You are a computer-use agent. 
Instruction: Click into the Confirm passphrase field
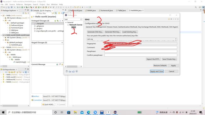click(141, 55)
